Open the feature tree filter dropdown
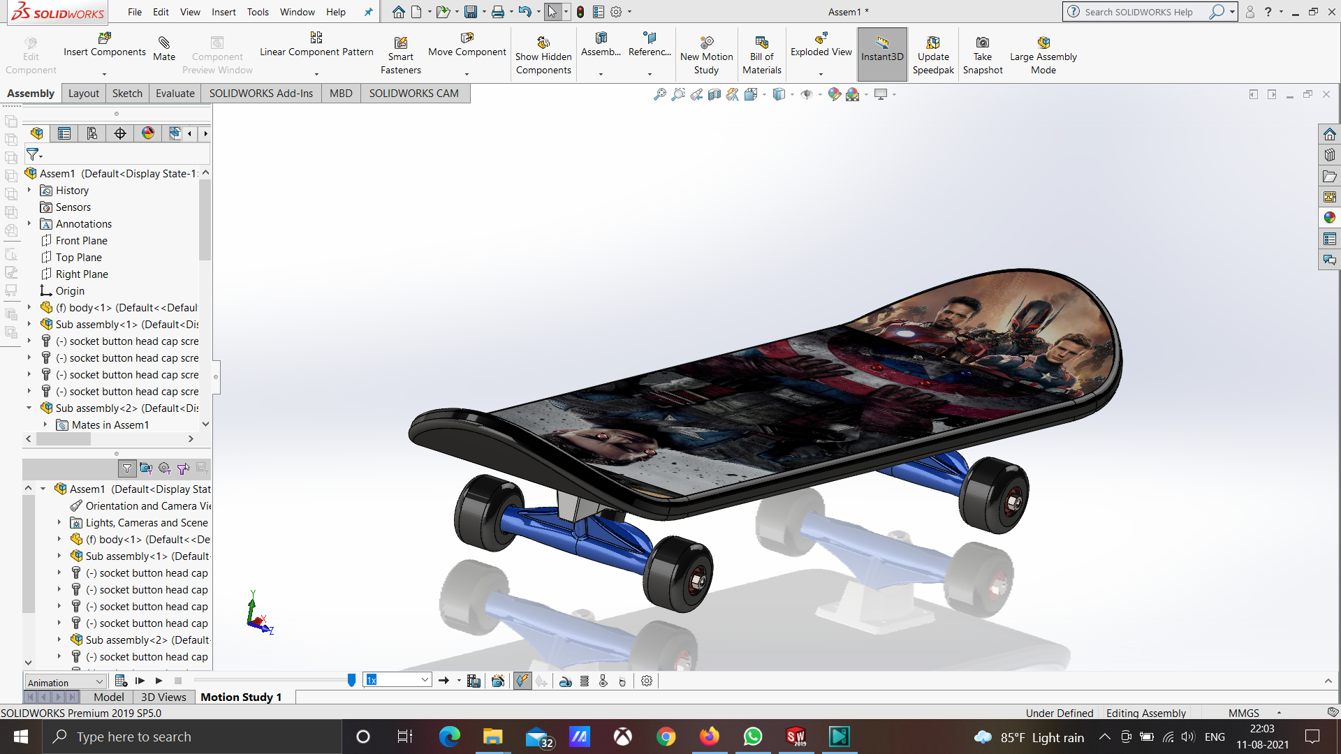1341x754 pixels. [35, 154]
